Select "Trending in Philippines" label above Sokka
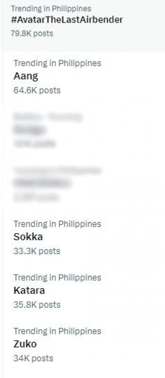165x378 pixels. coord(57,224)
